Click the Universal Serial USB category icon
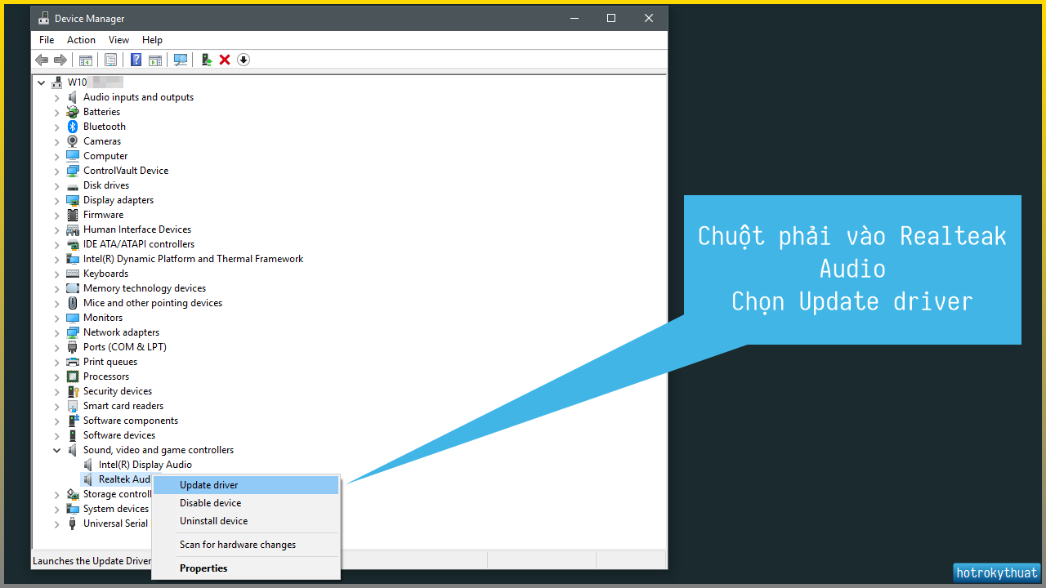This screenshot has width=1046, height=588. pyautogui.click(x=73, y=523)
